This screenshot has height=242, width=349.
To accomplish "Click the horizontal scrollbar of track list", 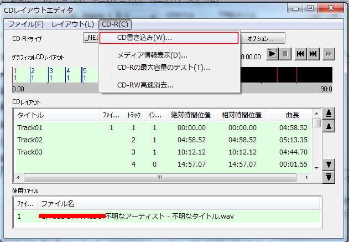I will point(159,177).
